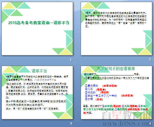Click the 语序不当 heading on slide 3
The height and width of the screenshot is (127, 154).
coord(39,71)
